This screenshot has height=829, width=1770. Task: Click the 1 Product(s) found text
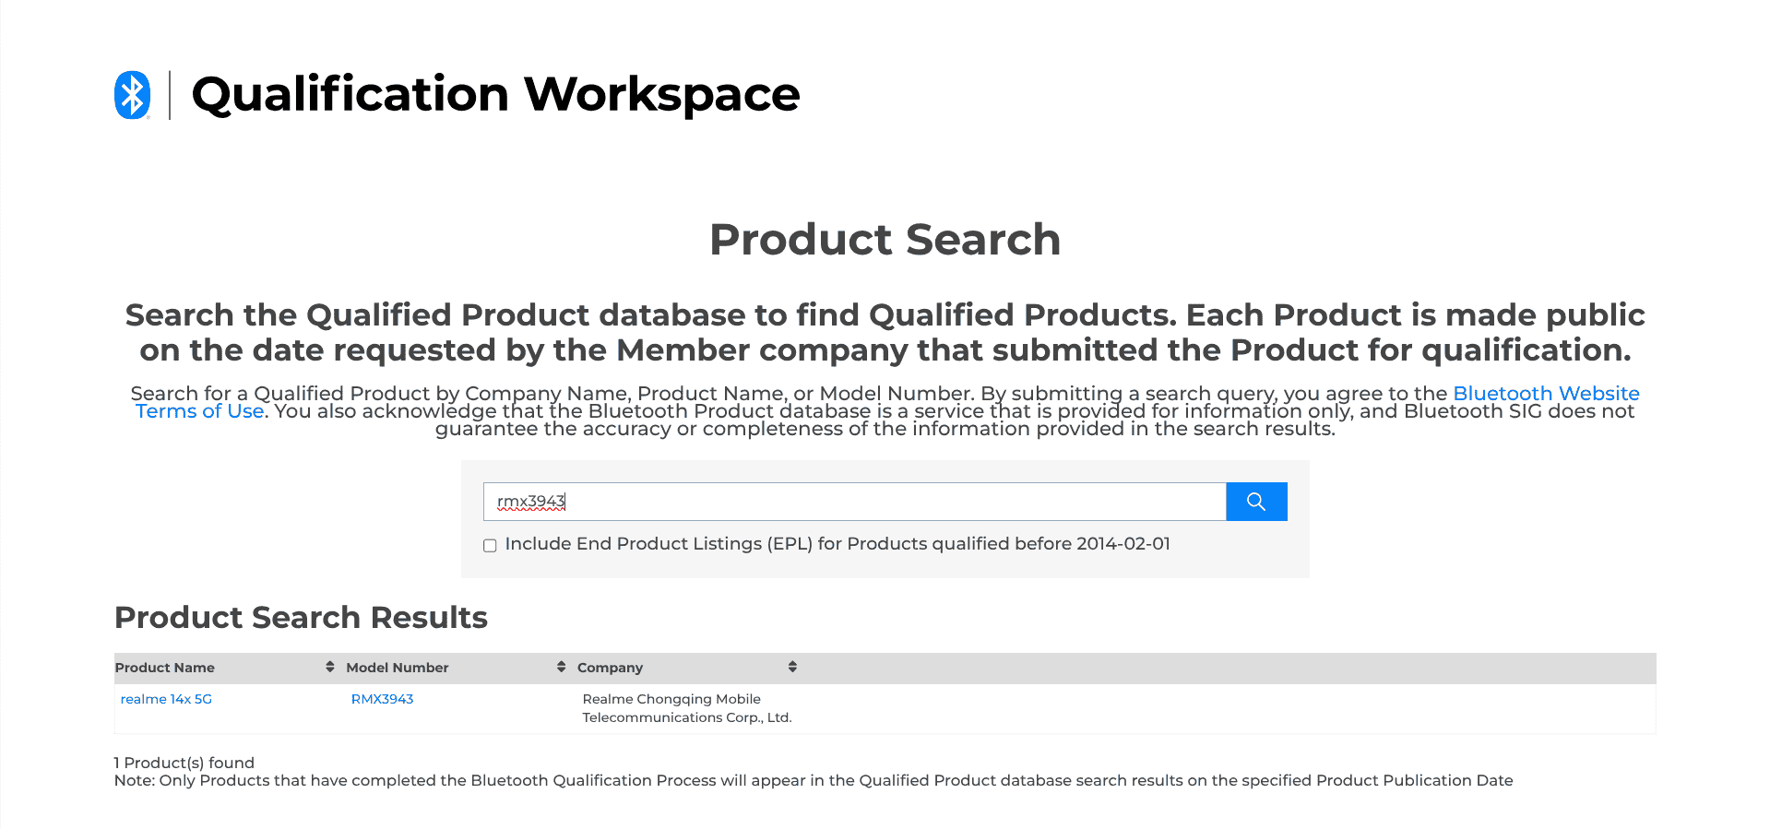tap(184, 763)
